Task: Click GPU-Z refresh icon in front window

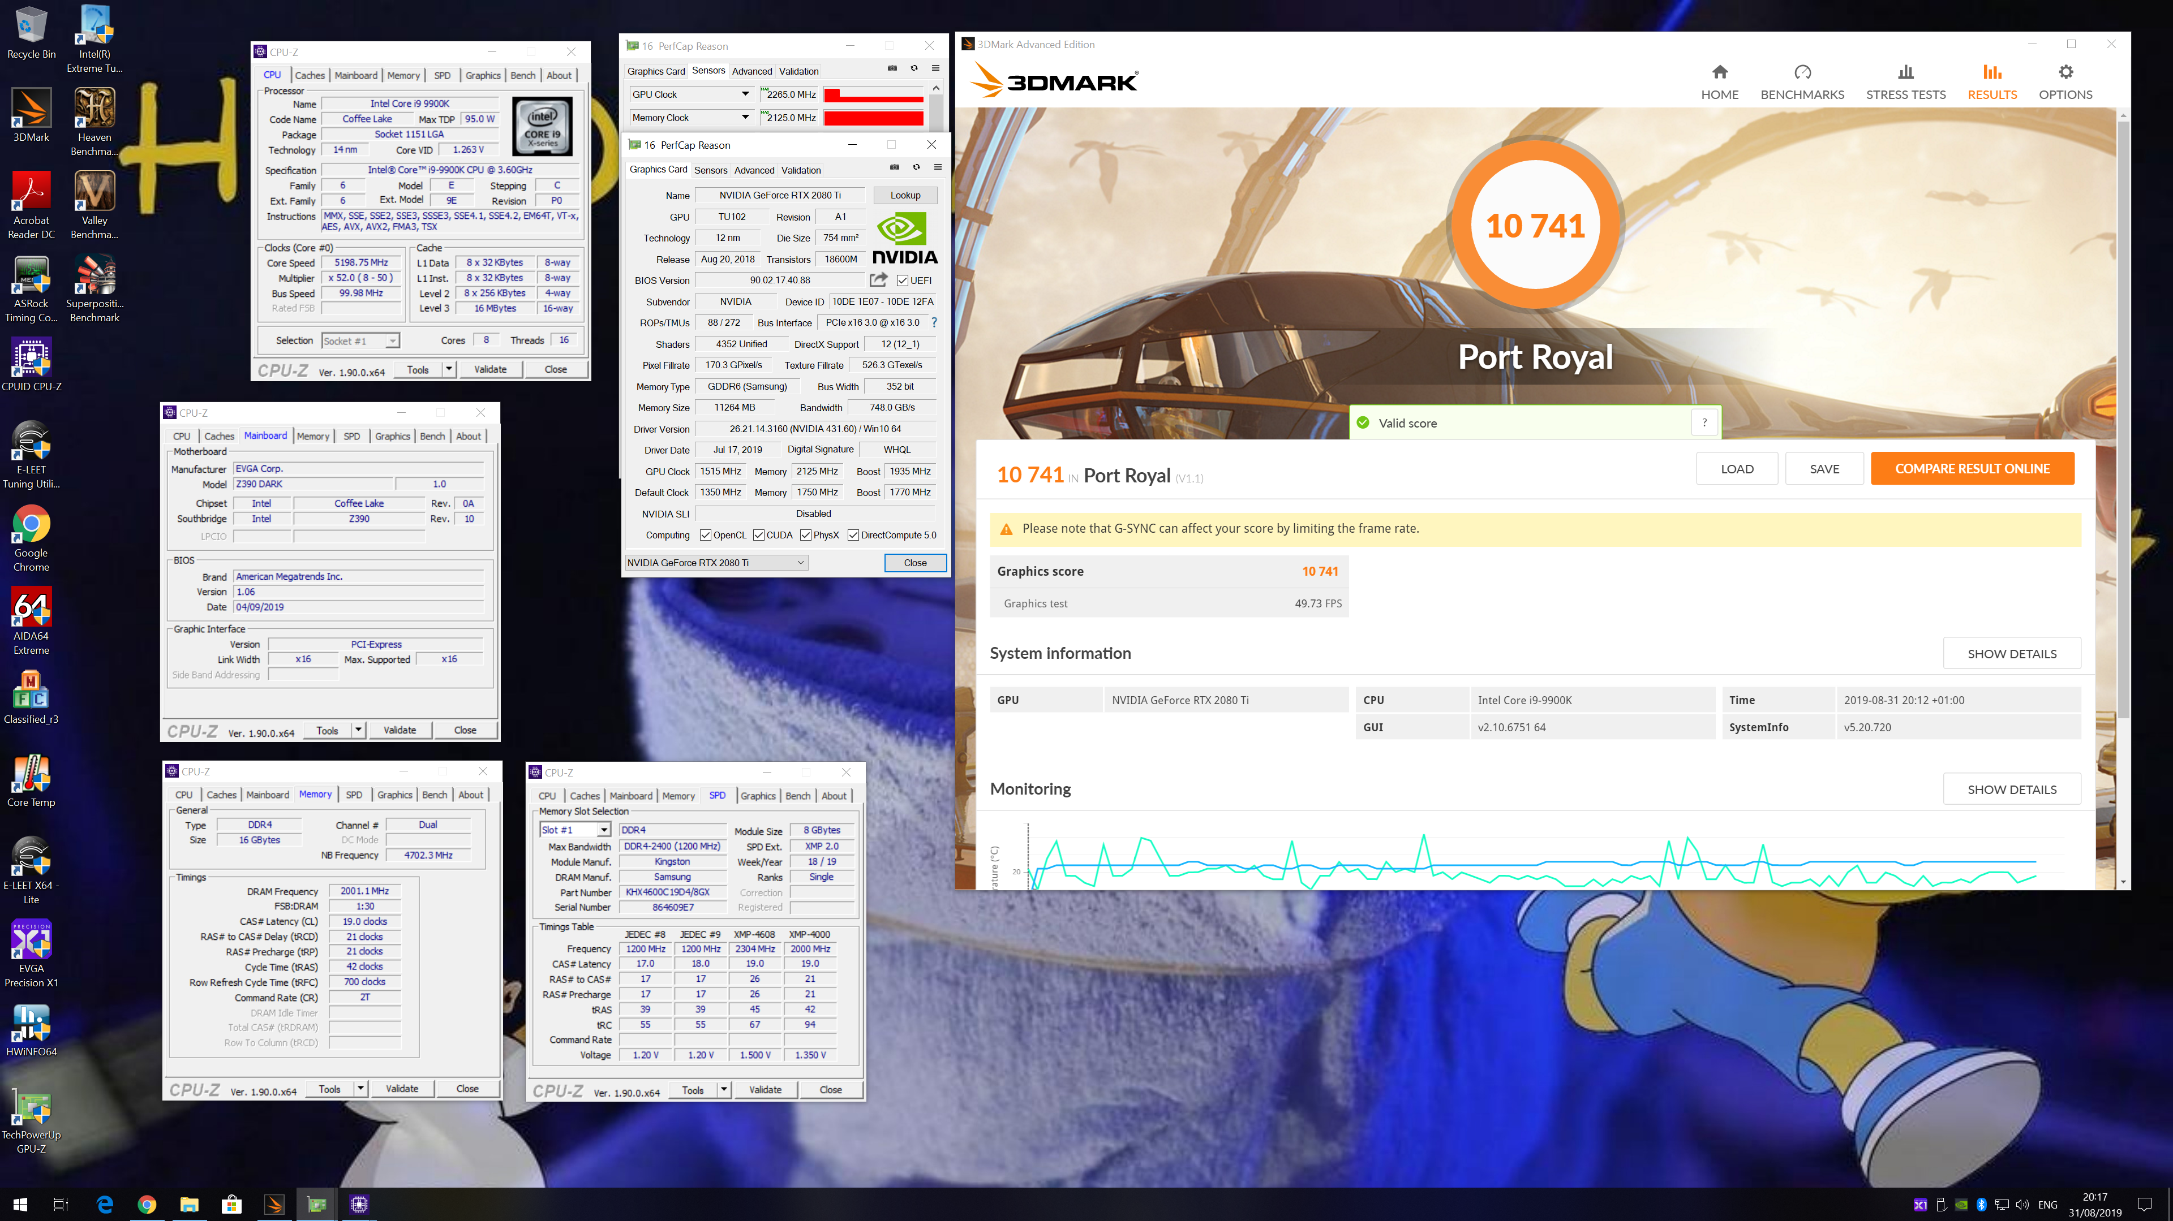Action: click(916, 167)
